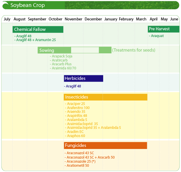Viewport: 181px width, 172px height.
Task: Open the Araquat product link
Action: [156, 36]
